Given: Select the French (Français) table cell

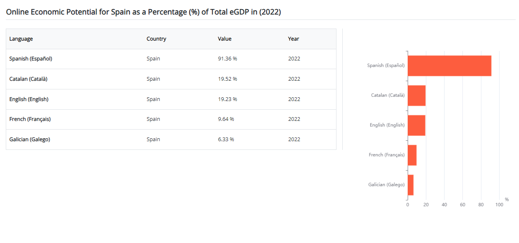Looking at the screenshot, I should coord(30,119).
